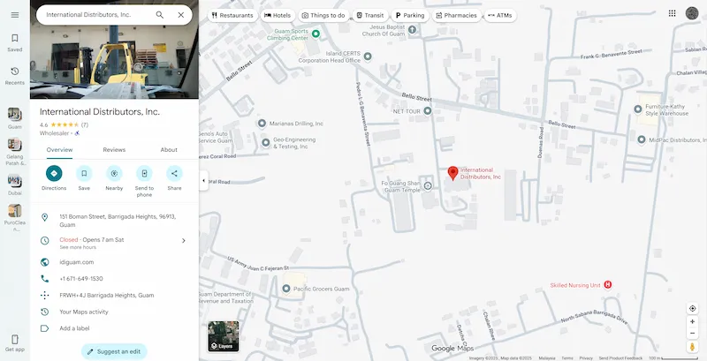
Task: Open the Privacy link in footer
Action: (586, 358)
